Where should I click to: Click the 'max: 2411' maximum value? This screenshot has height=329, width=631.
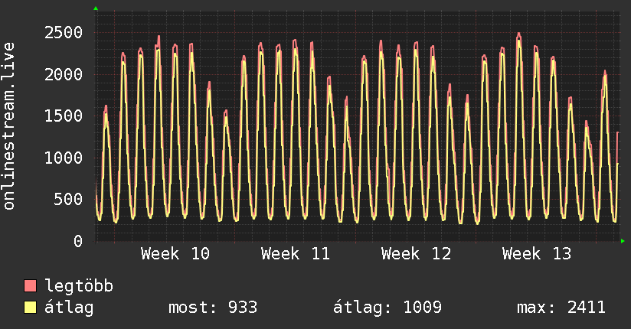tap(561, 308)
